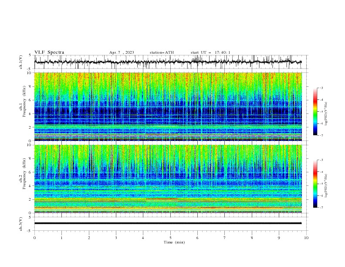Click the ch.1 spectrogram color scale bar

(315, 112)
